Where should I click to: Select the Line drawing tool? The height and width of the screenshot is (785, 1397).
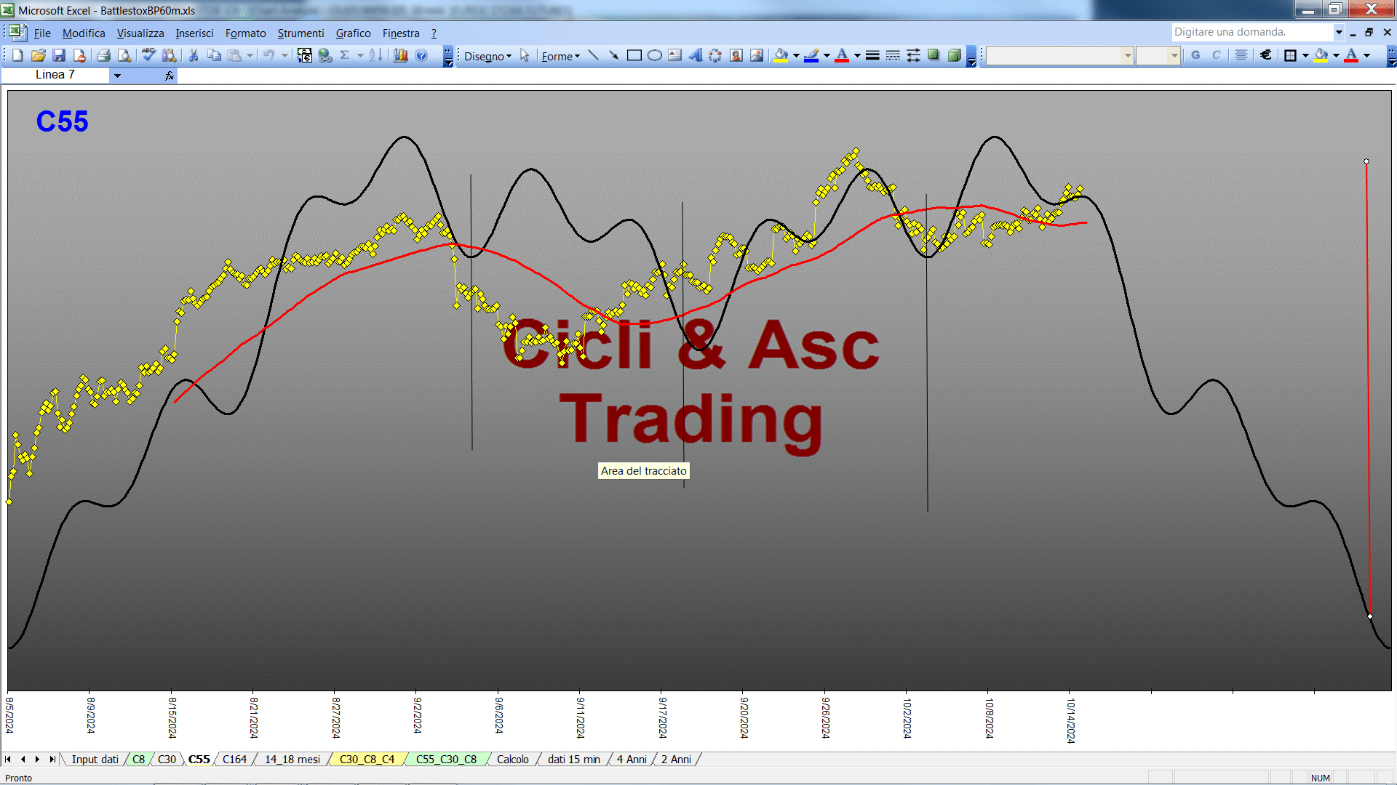(x=593, y=55)
